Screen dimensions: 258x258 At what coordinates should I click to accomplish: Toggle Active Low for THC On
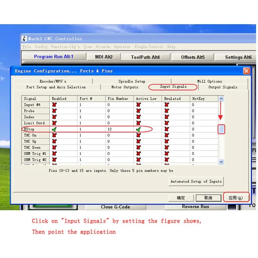pos(139,135)
